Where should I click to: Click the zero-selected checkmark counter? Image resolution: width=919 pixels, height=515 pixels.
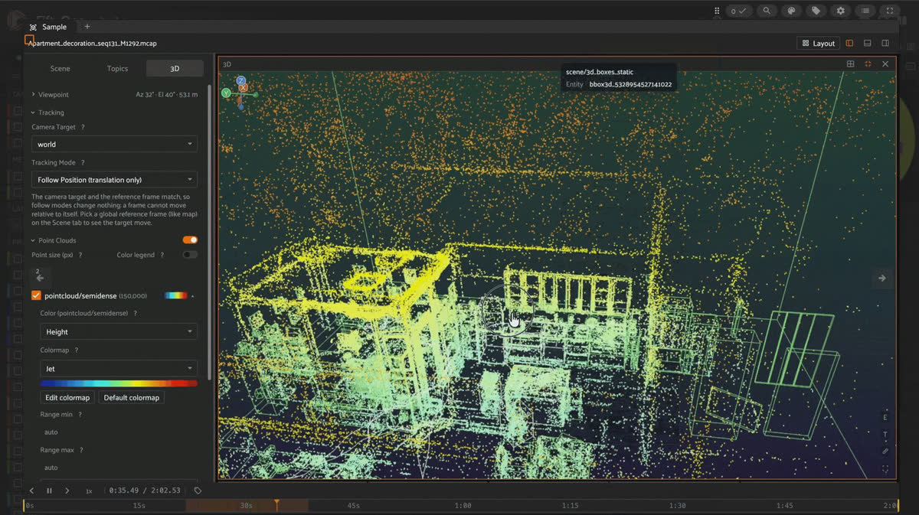[738, 11]
